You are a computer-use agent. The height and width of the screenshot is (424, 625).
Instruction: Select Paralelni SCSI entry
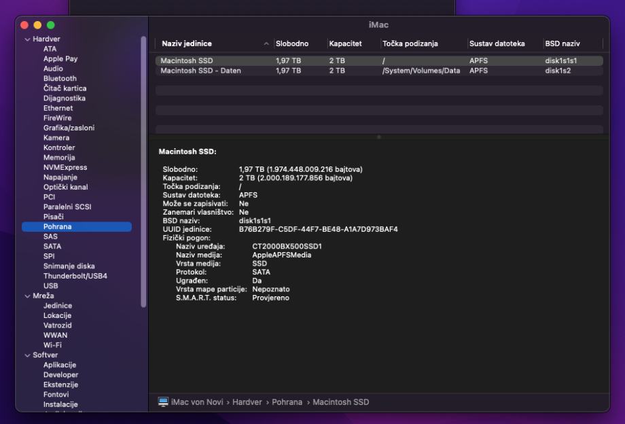point(67,207)
